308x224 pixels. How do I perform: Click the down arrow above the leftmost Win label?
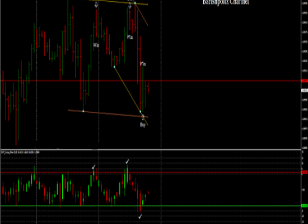[96, 5]
